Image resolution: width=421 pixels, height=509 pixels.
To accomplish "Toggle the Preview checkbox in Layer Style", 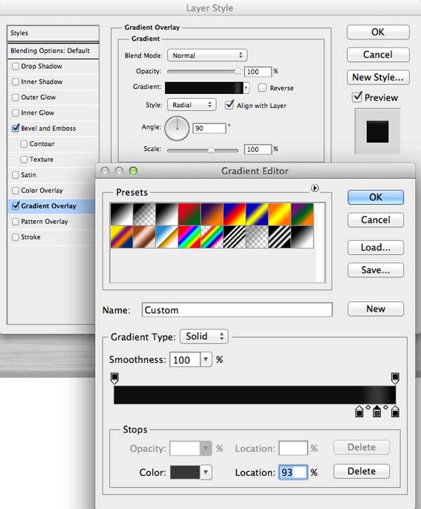I will pyautogui.click(x=356, y=97).
